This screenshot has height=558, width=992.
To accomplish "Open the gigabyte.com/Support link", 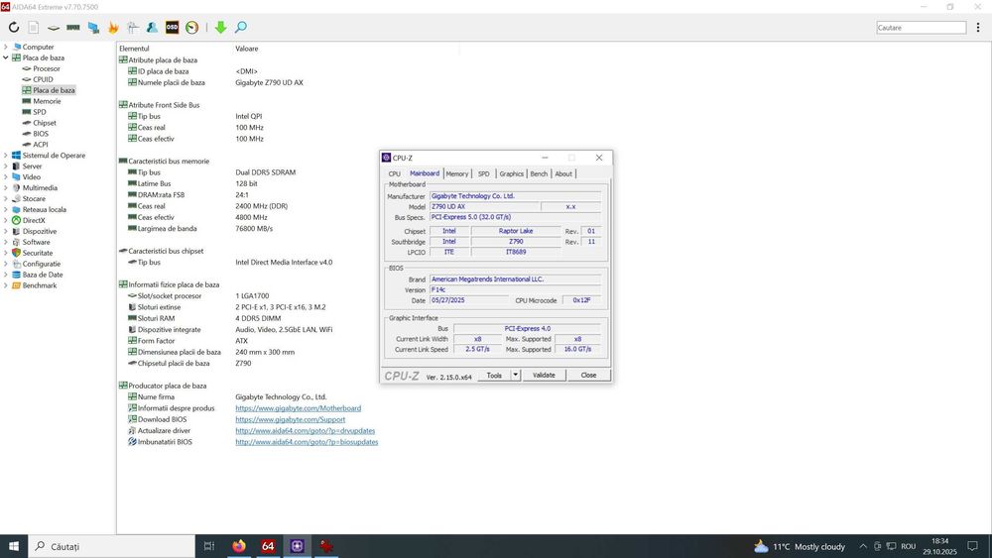I will (x=291, y=419).
